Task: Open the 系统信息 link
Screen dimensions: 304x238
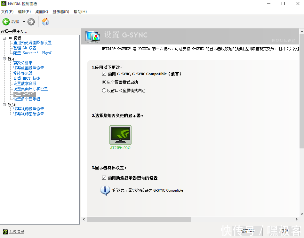Action: coord(16,232)
